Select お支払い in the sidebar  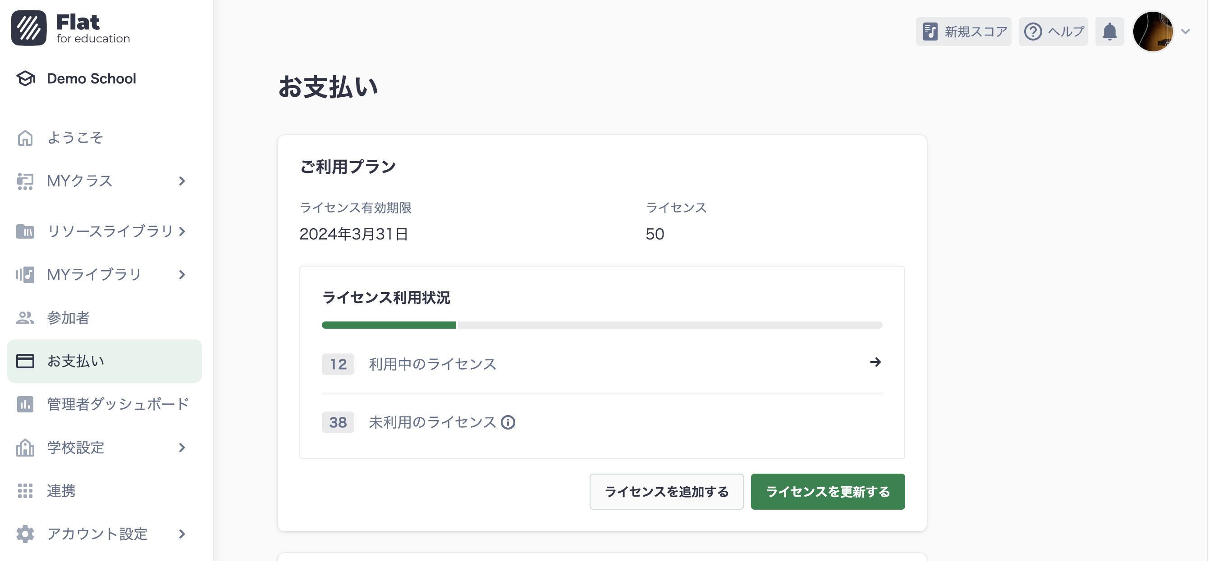[x=76, y=361]
